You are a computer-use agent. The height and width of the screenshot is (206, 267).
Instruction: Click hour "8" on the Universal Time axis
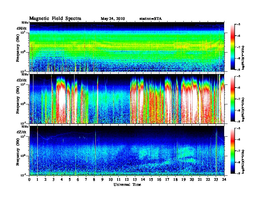coord(94,180)
